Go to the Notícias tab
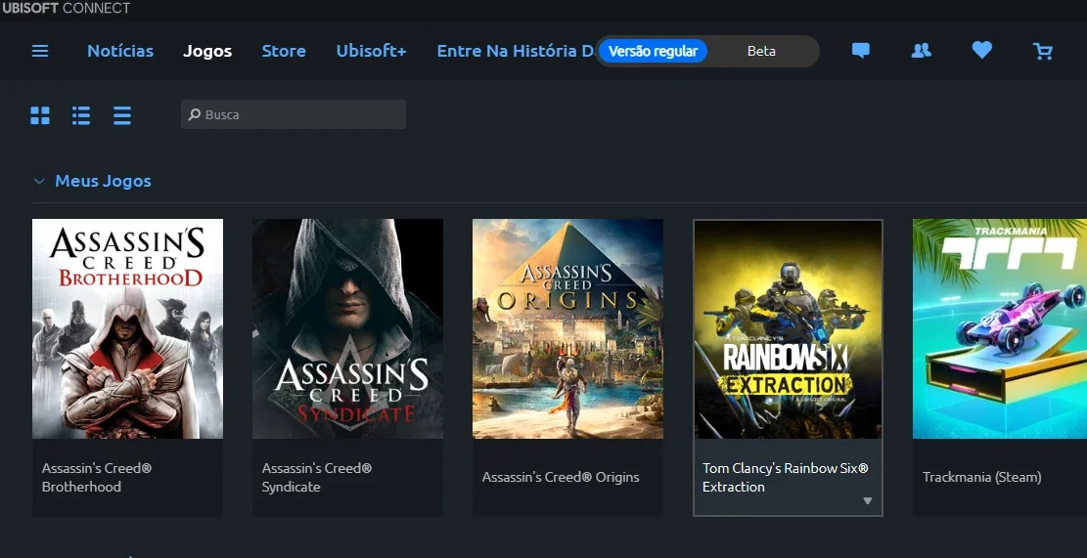This screenshot has height=558, width=1087. (120, 51)
